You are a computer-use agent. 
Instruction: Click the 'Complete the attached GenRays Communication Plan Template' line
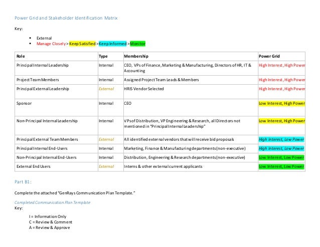75,193
